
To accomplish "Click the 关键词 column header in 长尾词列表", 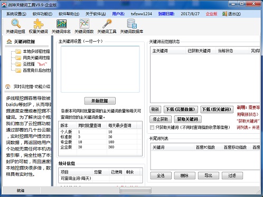I will [173, 147].
